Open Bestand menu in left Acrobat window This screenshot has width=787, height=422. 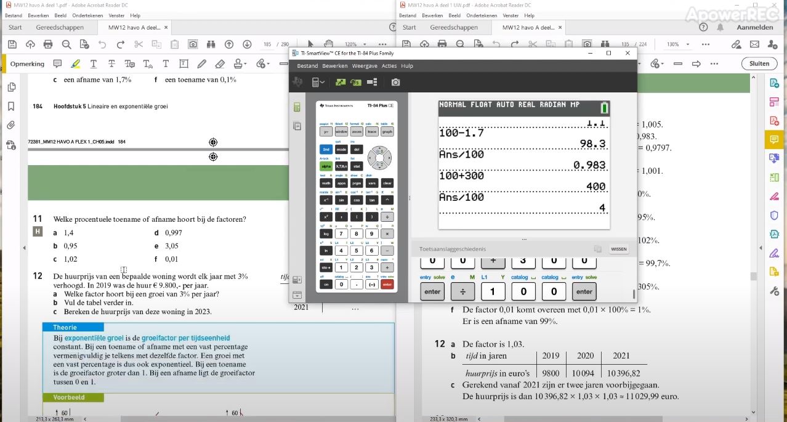point(14,15)
